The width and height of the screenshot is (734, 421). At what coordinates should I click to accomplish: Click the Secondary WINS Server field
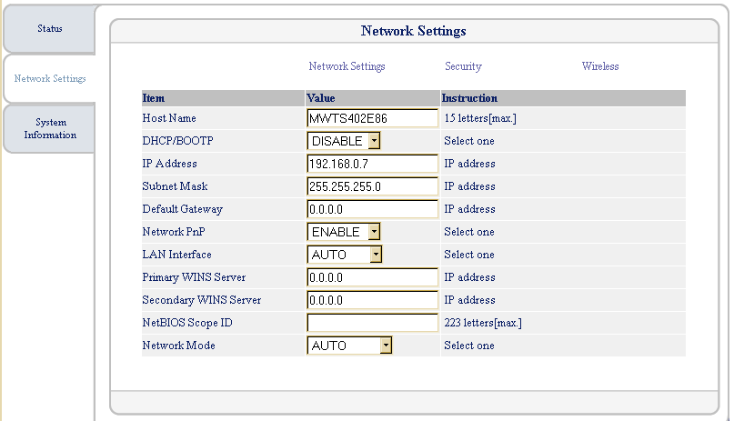[373, 300]
